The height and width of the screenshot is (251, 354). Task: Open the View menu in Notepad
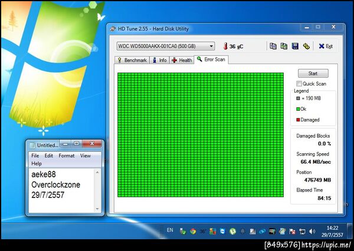86,156
